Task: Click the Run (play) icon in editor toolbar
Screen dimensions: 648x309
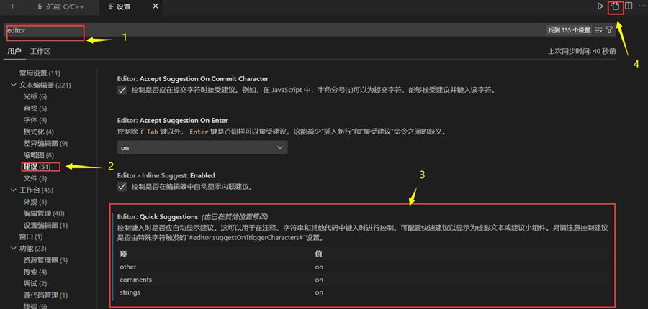Action: tap(600, 6)
